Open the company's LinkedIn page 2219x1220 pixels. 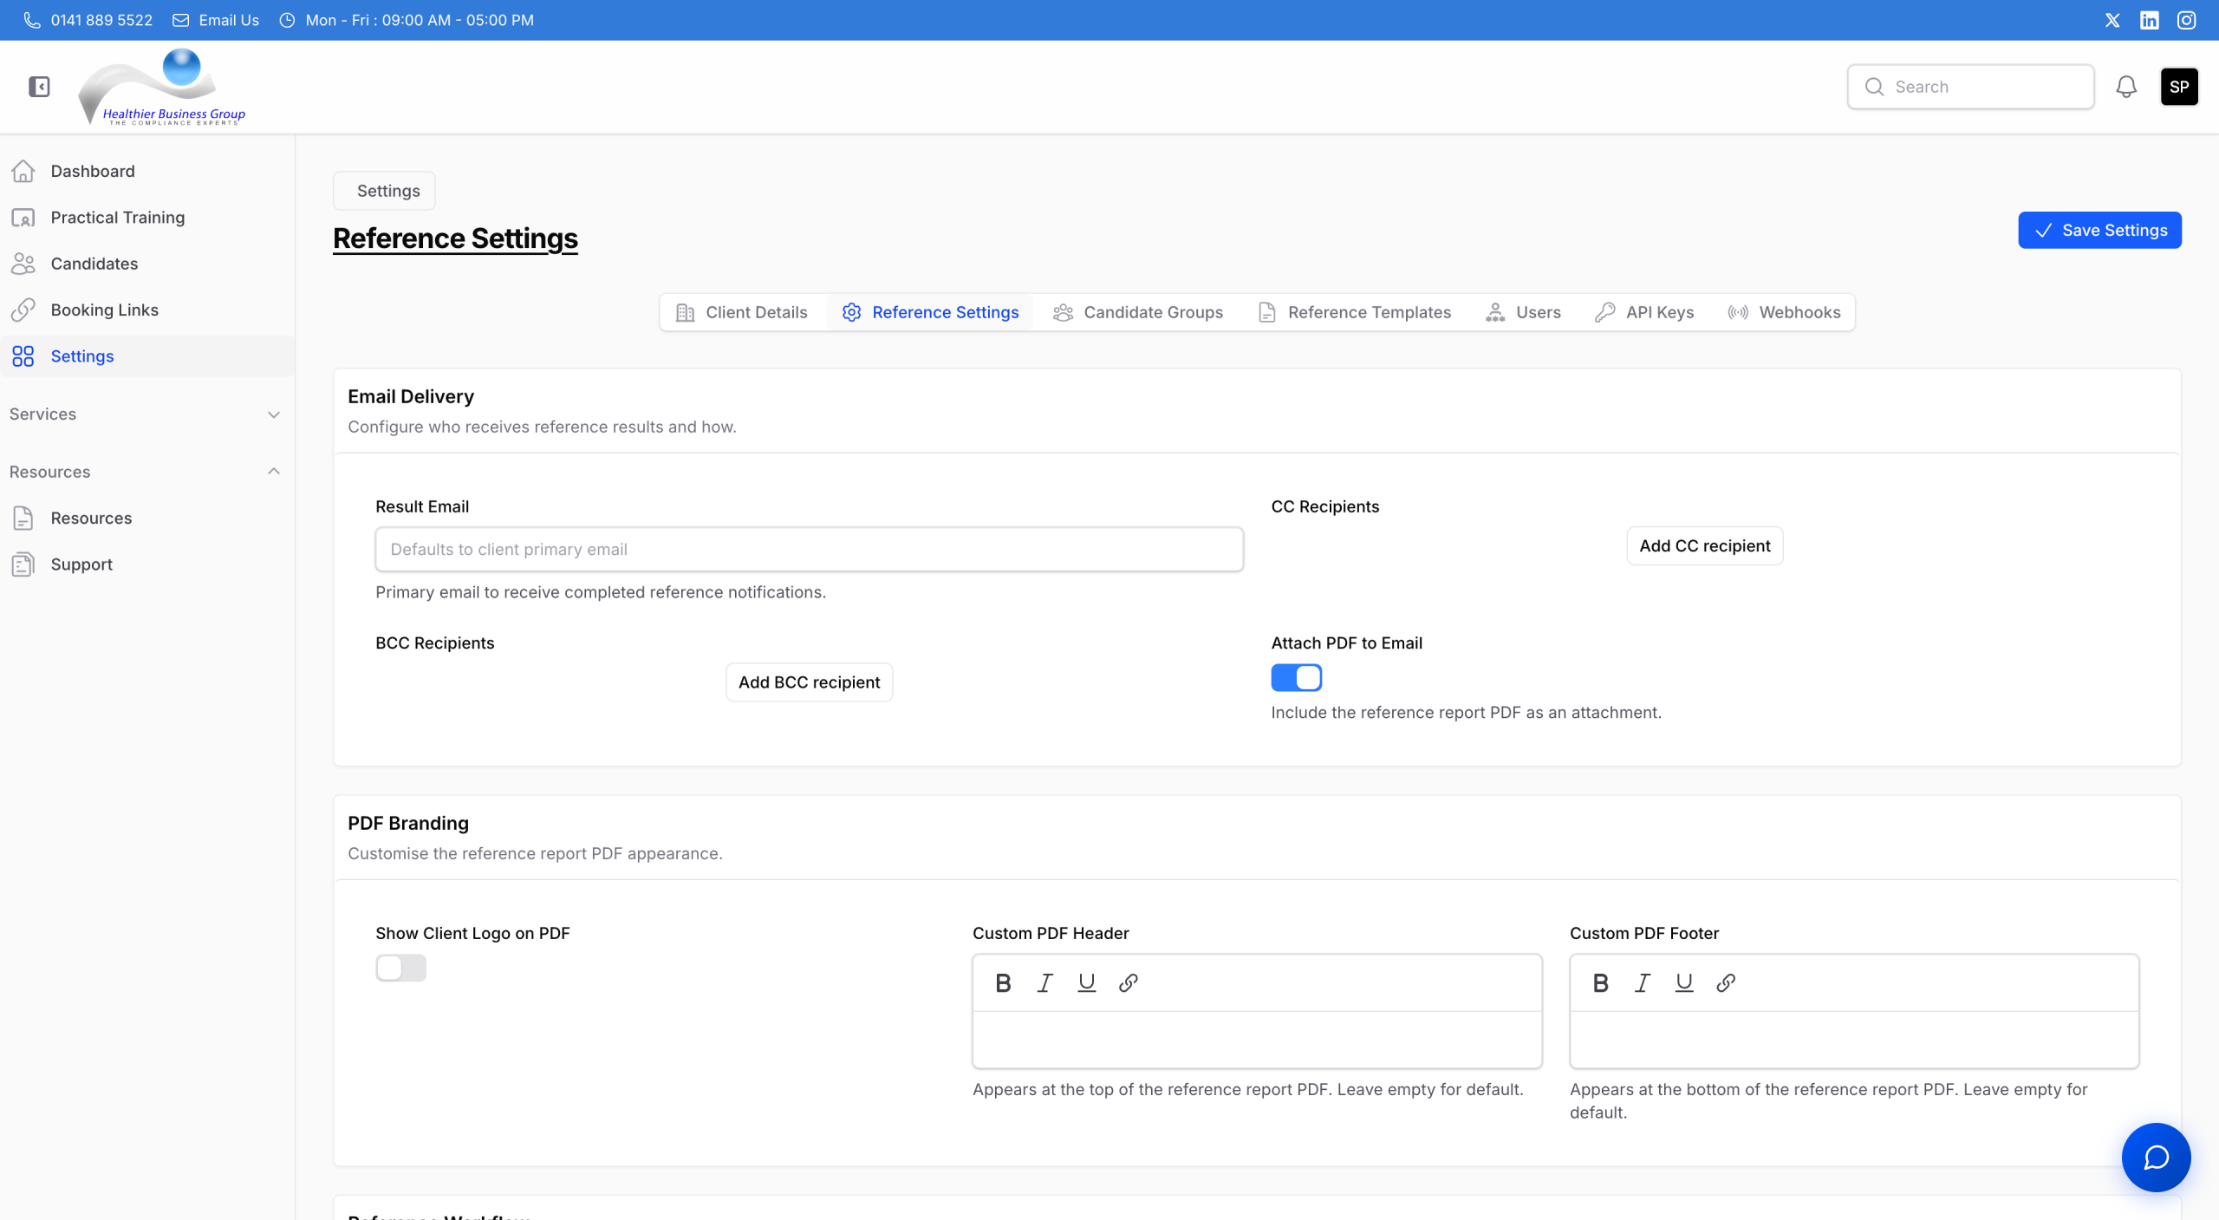(x=2149, y=19)
